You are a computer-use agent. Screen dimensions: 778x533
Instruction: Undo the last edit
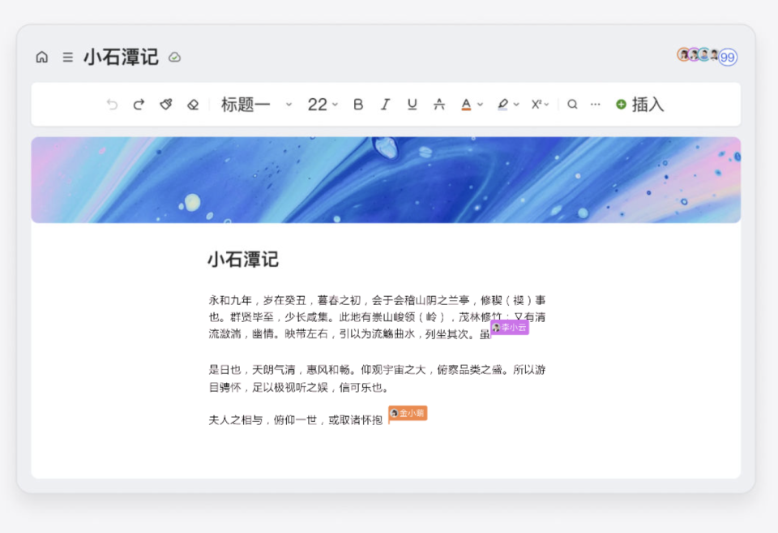coord(113,104)
